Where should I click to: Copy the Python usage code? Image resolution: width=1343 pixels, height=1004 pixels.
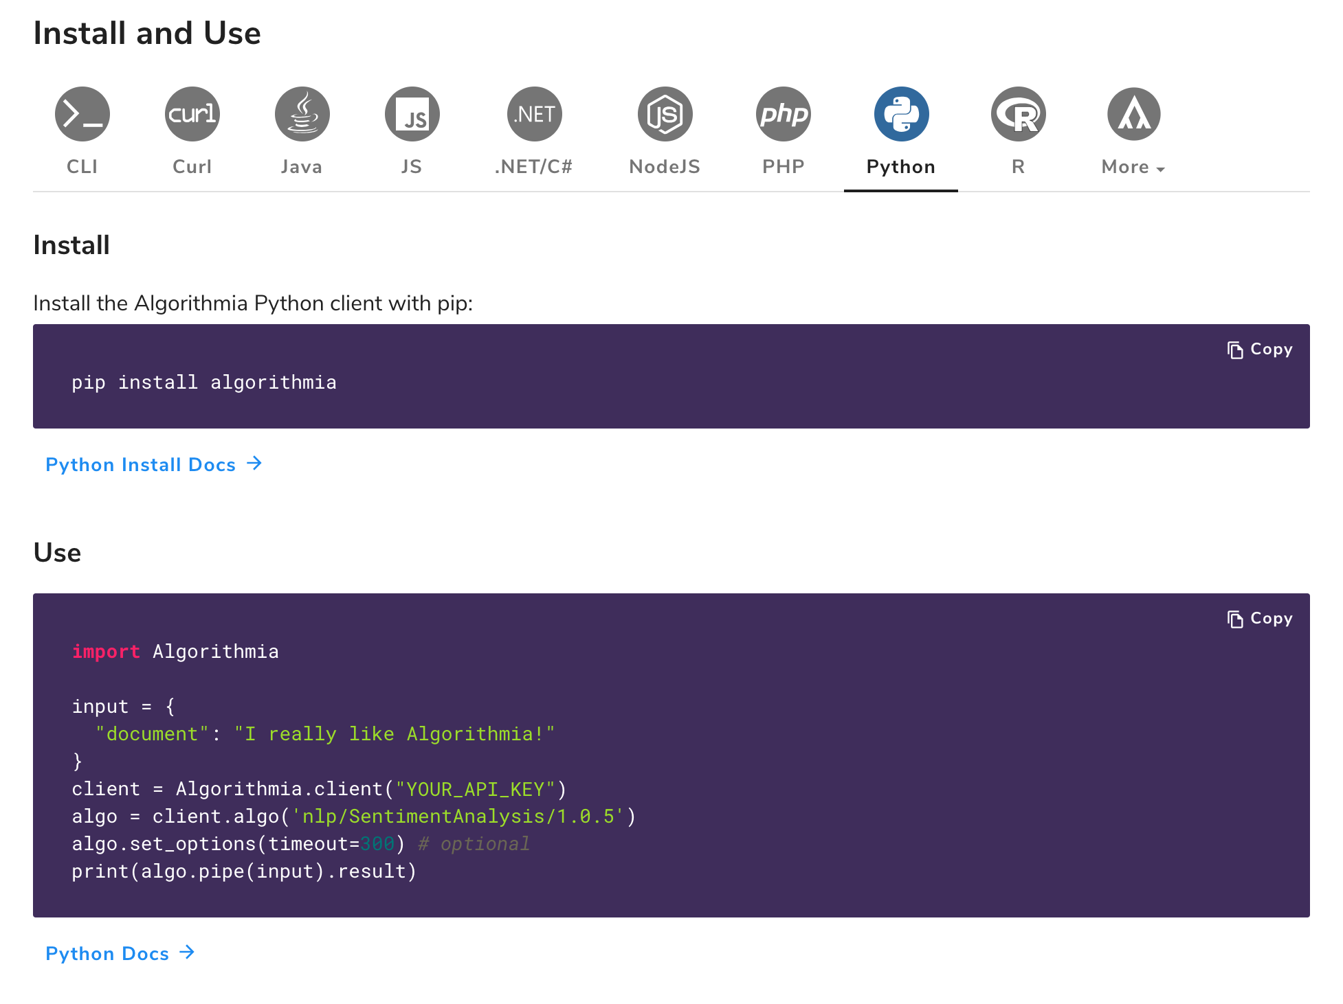pos(1260,619)
